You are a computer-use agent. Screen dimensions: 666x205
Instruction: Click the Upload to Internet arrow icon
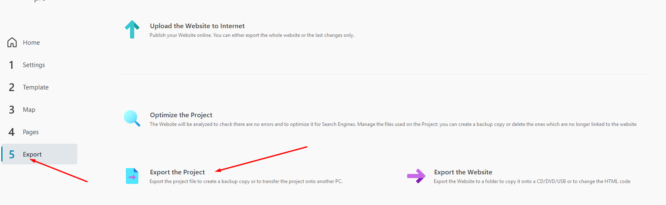pos(132,29)
